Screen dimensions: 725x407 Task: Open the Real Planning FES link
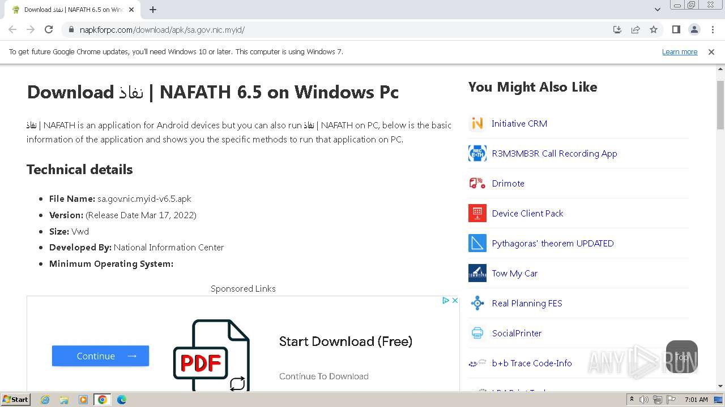coord(527,304)
